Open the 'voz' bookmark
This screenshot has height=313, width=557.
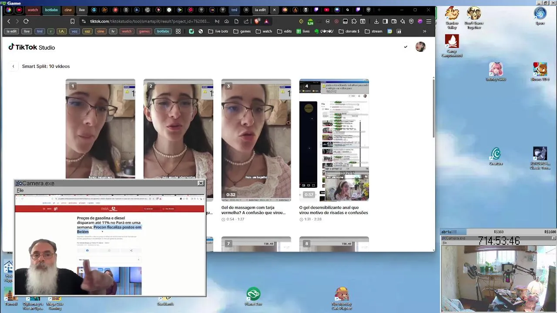click(74, 31)
